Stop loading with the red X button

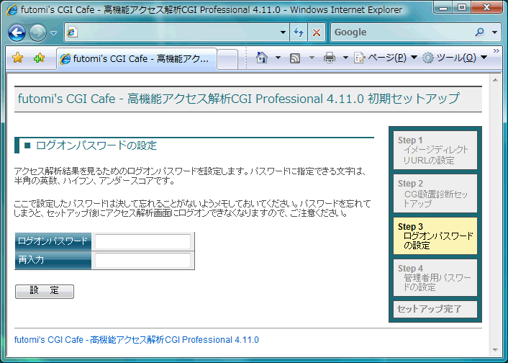tap(317, 32)
